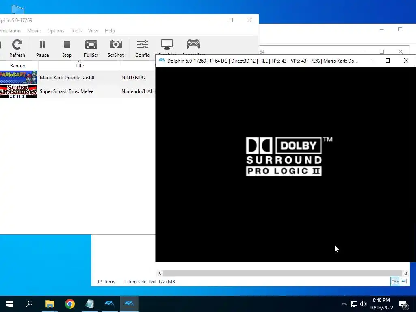
Task: Toggle fullscreen with the FullScr icon
Action: (91, 48)
